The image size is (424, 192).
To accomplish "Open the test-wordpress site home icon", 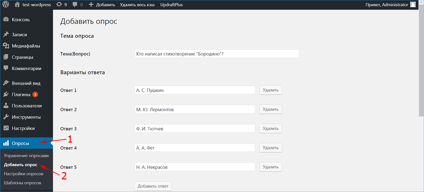I will pos(17,5).
